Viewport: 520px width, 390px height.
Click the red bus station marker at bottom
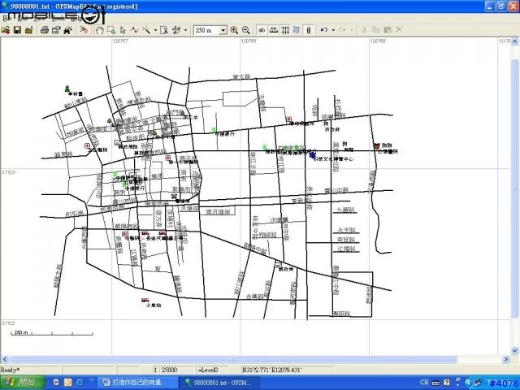click(145, 301)
